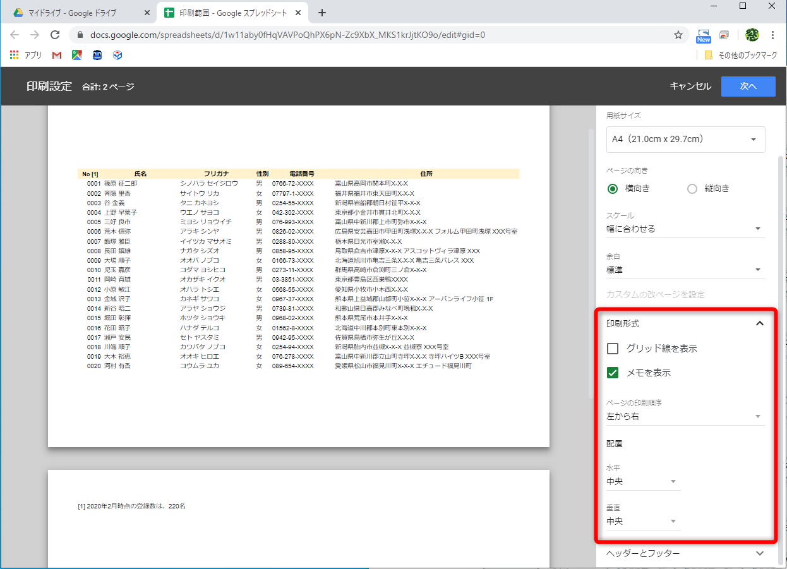This screenshot has width=787, height=569.
Task: Close the Google Drive tab
Action: [x=147, y=13]
